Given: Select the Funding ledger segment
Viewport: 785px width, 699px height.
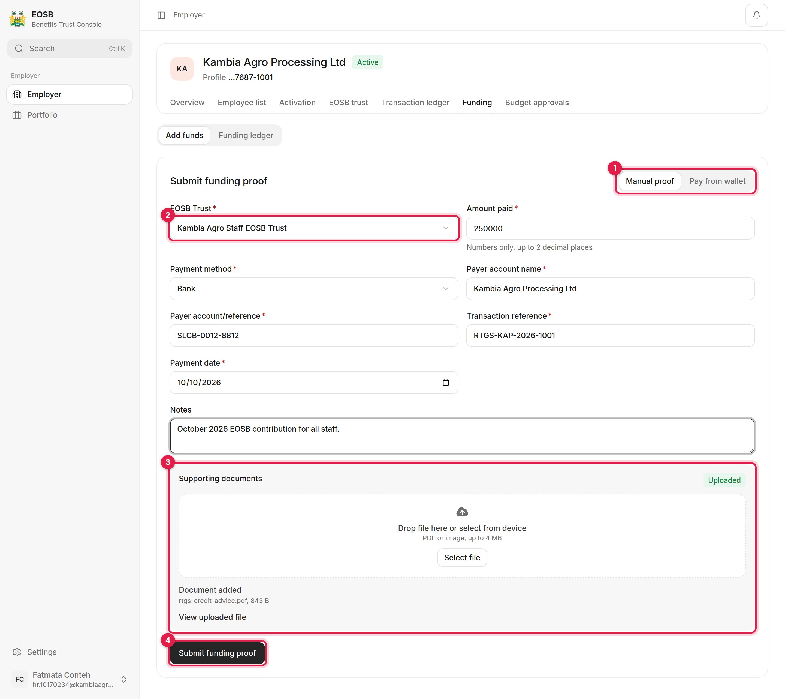Looking at the screenshot, I should coord(246,135).
